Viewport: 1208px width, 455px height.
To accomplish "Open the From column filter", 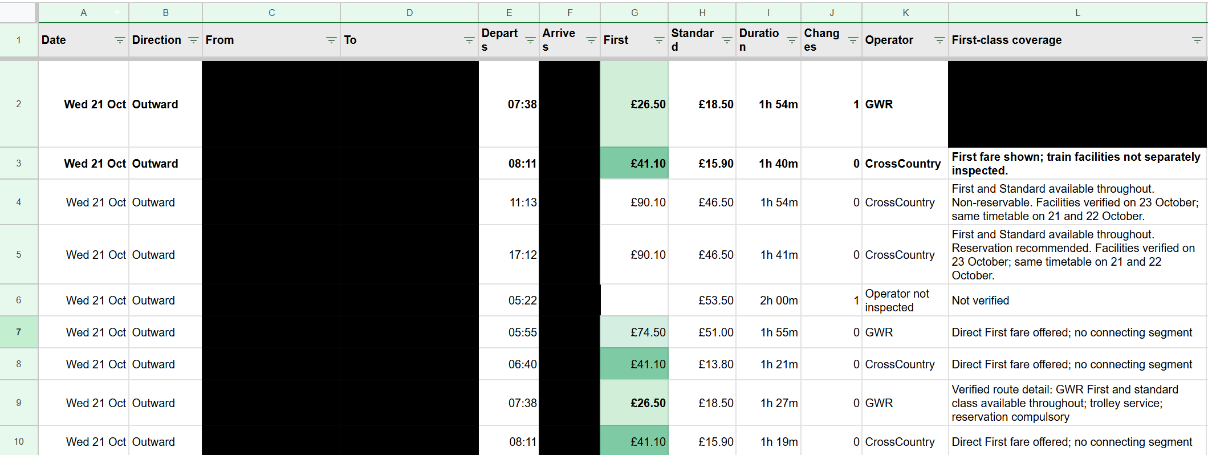I will click(x=331, y=40).
